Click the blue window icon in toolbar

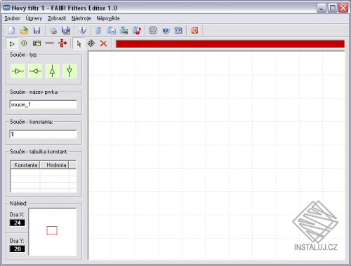[x=178, y=31]
